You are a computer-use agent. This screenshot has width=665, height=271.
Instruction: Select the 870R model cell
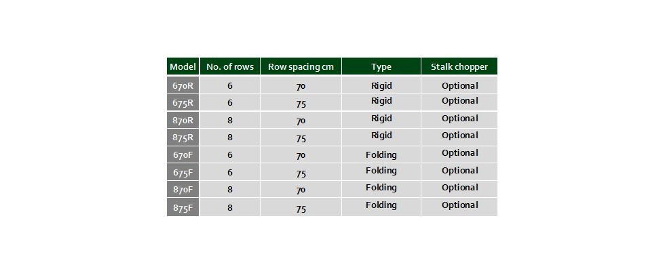[183, 120]
